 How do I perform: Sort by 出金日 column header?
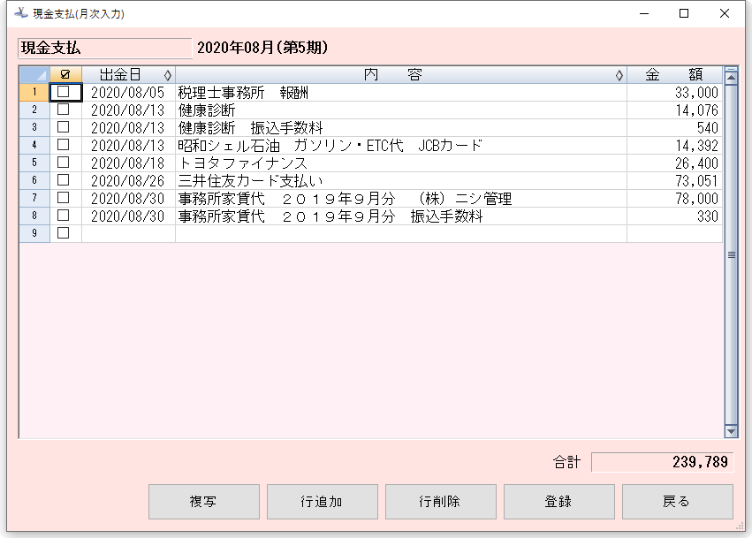pyautogui.click(x=128, y=74)
